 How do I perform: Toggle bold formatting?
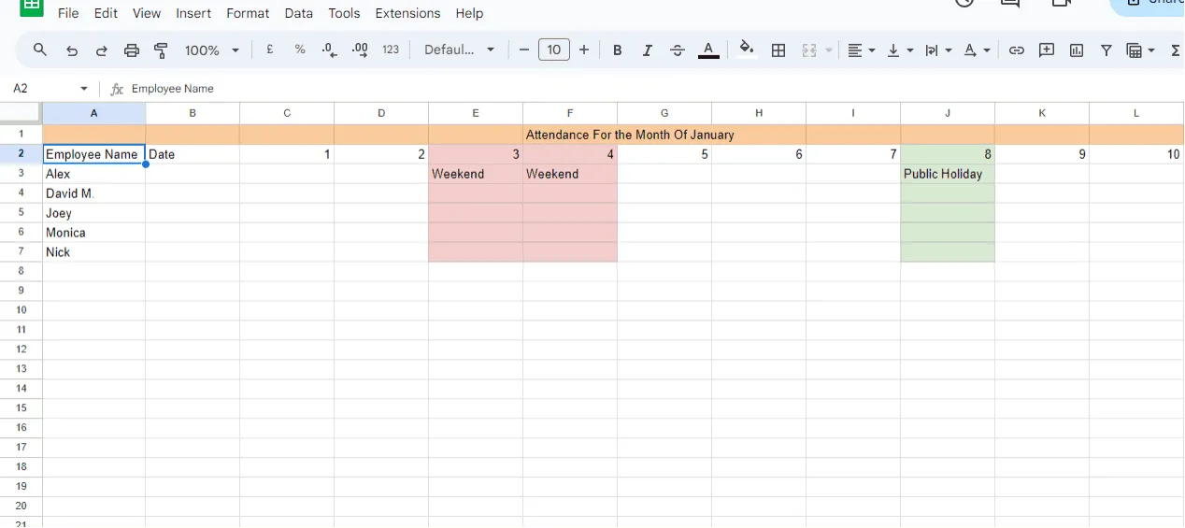tap(618, 50)
